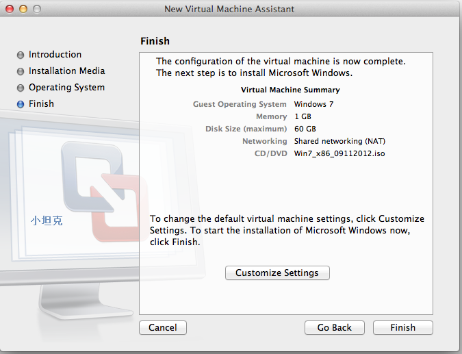Click the Guest Operating System label
The height and width of the screenshot is (354, 462).
click(240, 104)
